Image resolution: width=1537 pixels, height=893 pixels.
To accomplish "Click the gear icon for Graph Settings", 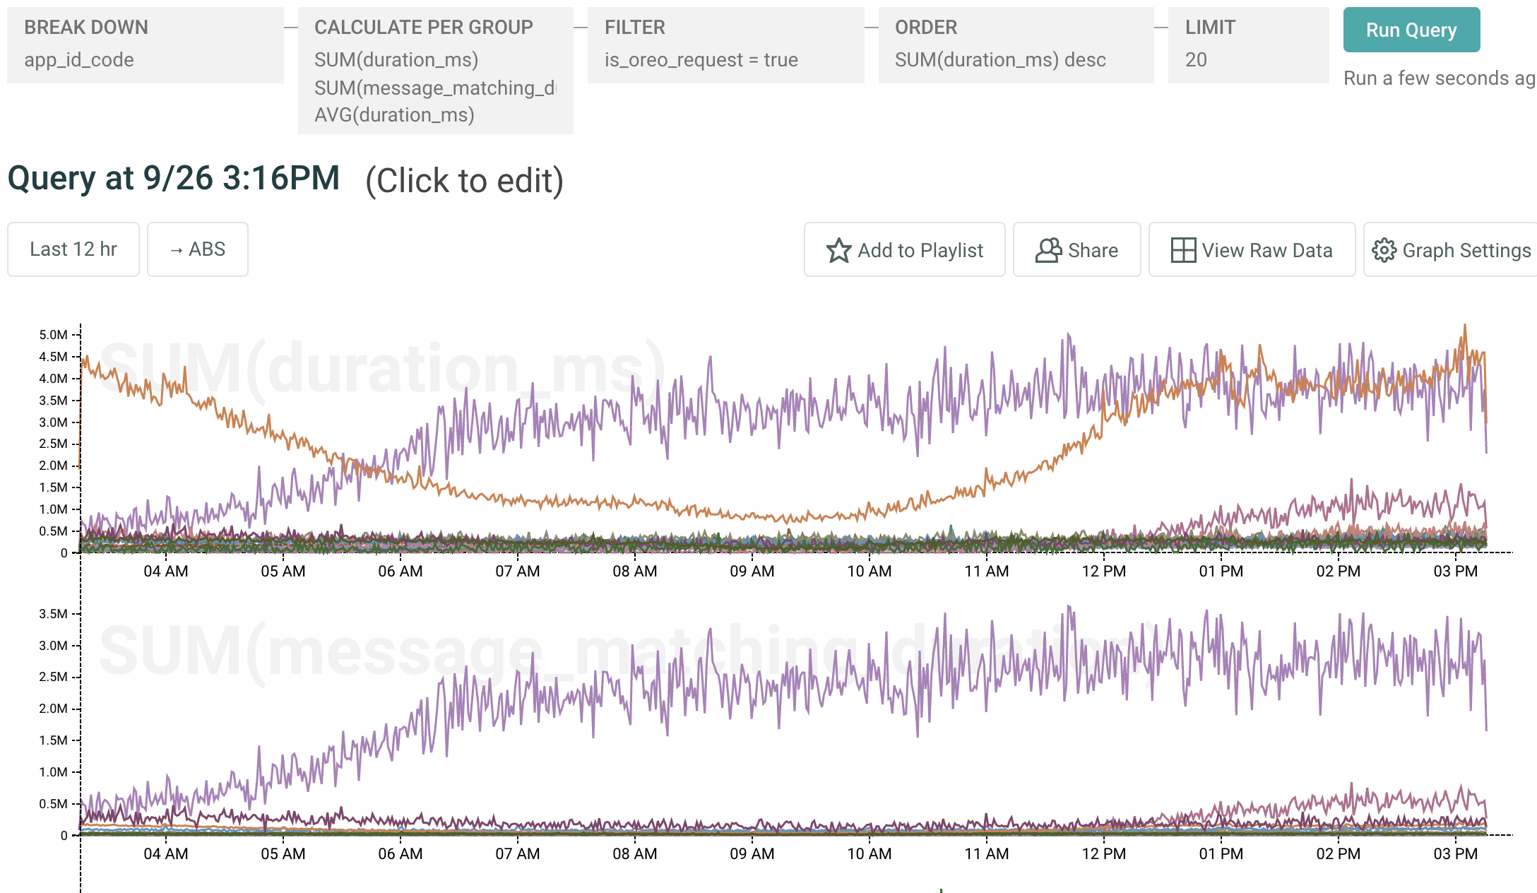I will tap(1384, 250).
